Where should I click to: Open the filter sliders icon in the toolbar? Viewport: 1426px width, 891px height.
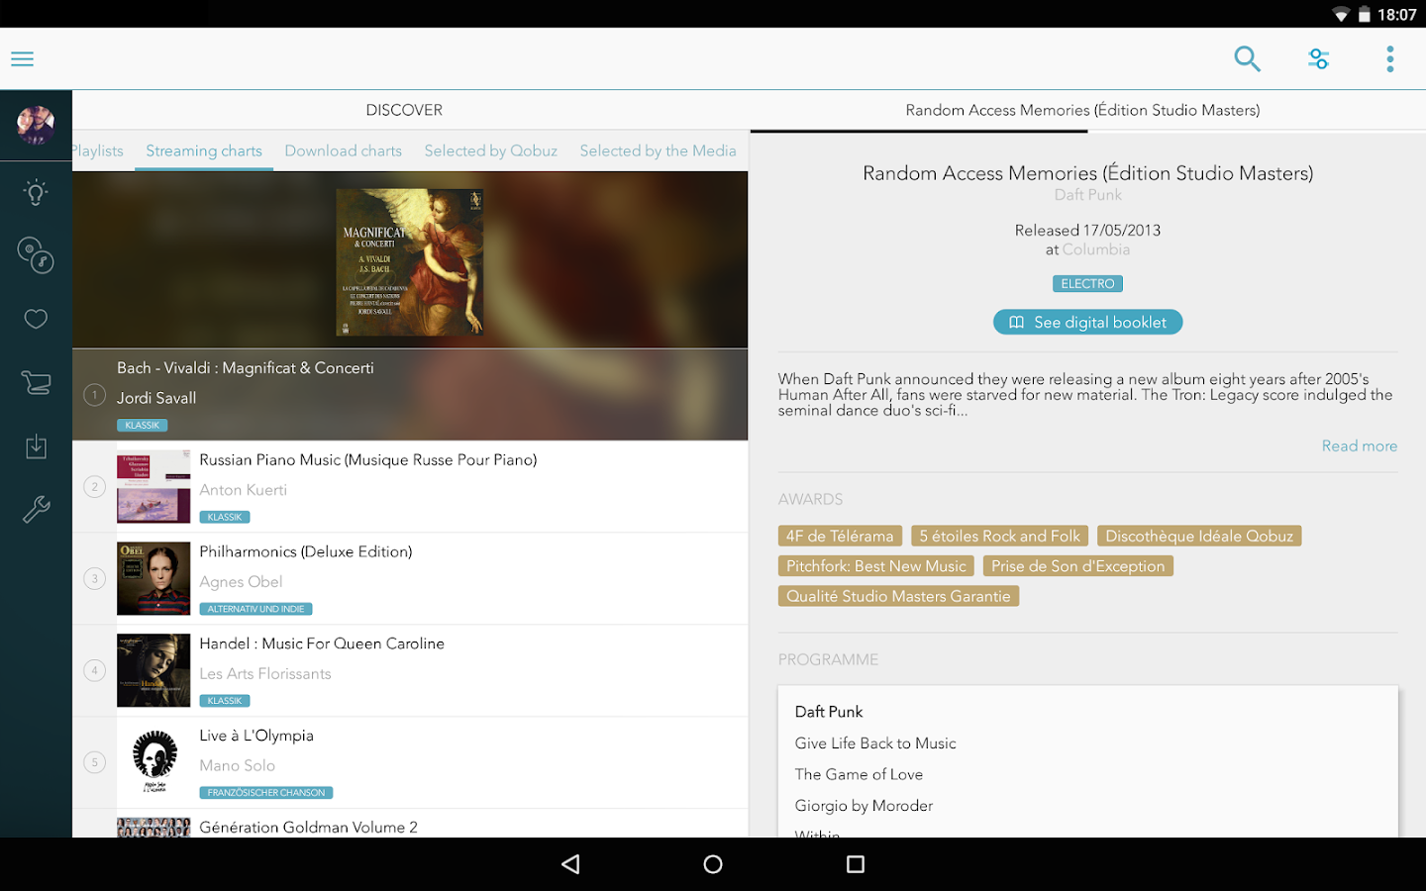tap(1318, 58)
